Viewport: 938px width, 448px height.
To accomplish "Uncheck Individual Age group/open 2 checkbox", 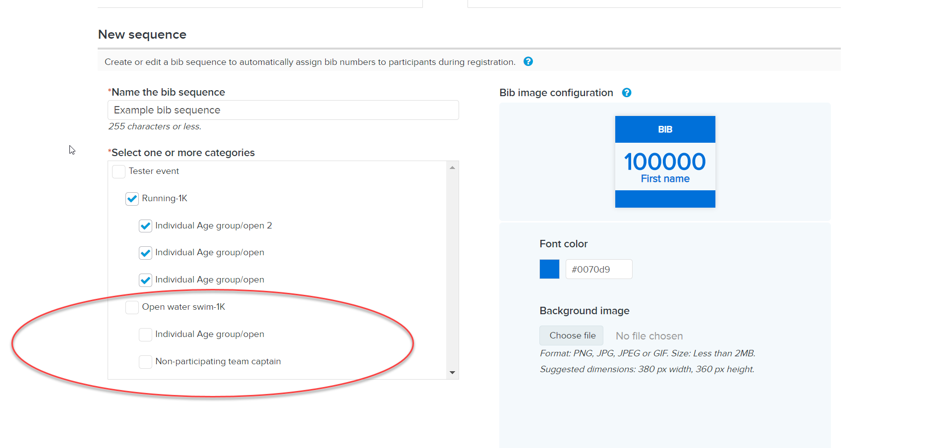I will [x=145, y=226].
